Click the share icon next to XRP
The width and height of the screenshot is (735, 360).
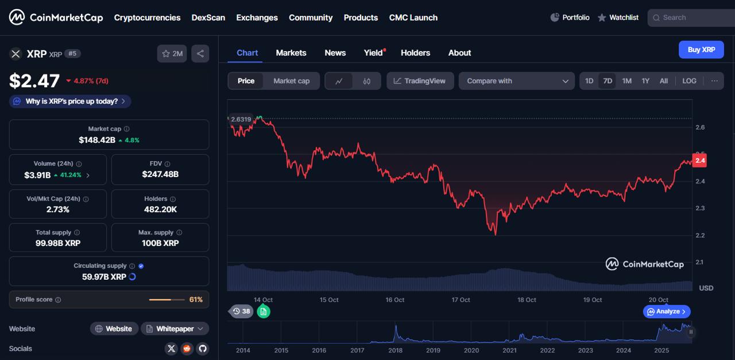pos(200,53)
